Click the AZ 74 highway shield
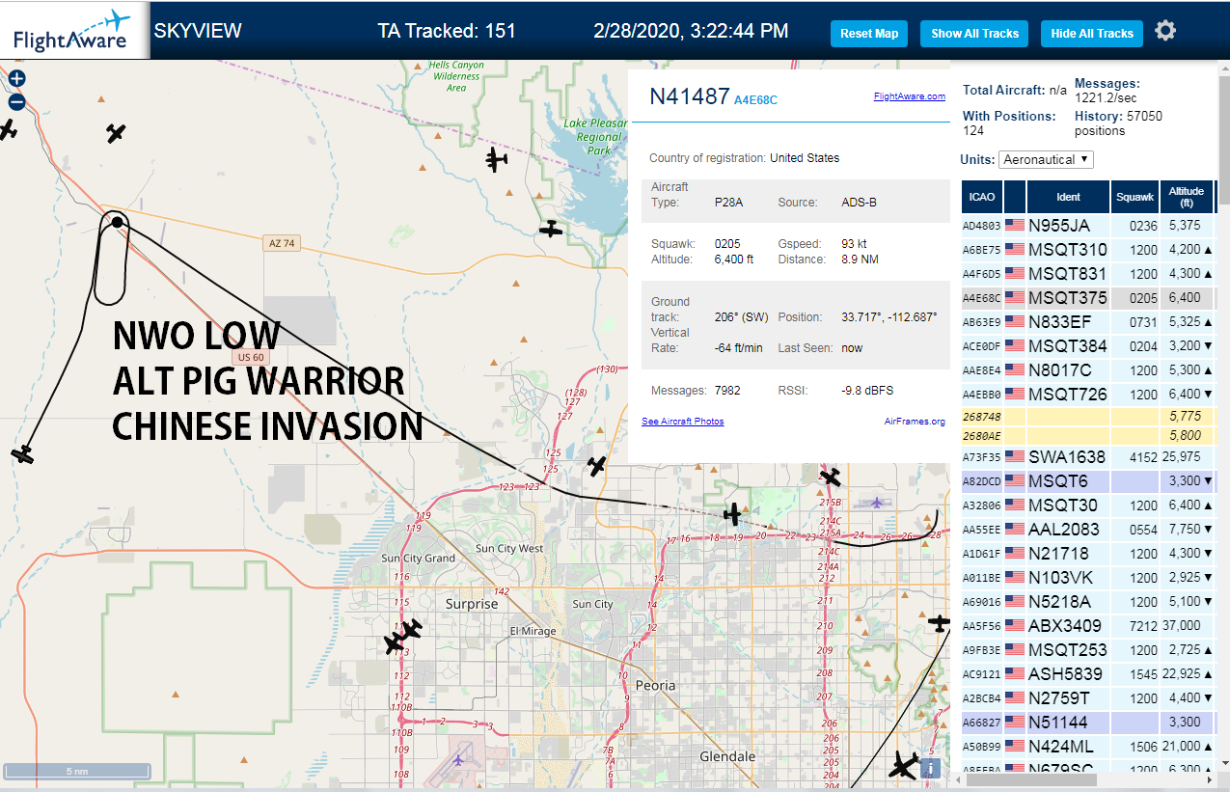This screenshot has height=792, width=1230. (x=281, y=244)
